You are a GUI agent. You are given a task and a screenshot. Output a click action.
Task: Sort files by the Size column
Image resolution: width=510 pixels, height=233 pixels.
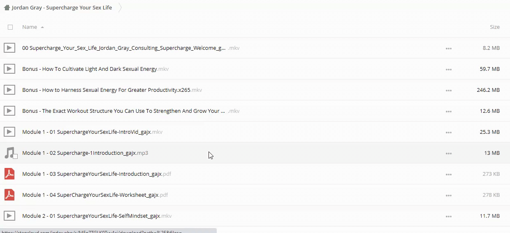(x=494, y=27)
